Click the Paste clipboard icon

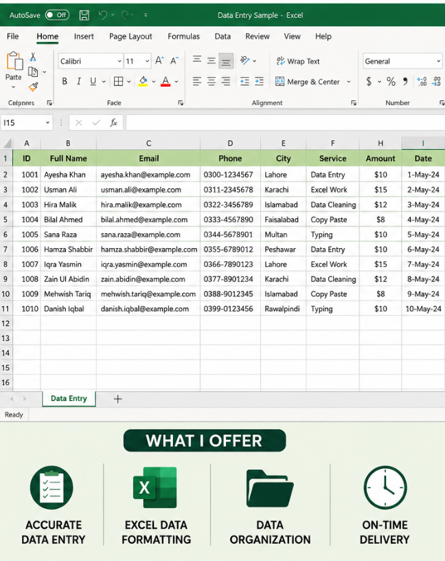tap(14, 60)
